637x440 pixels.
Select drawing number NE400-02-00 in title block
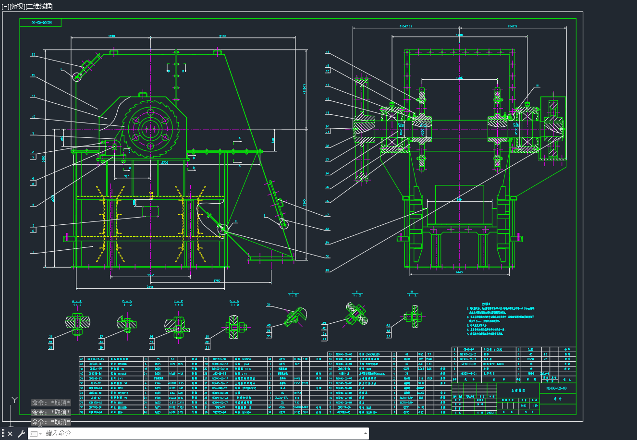[557, 388]
